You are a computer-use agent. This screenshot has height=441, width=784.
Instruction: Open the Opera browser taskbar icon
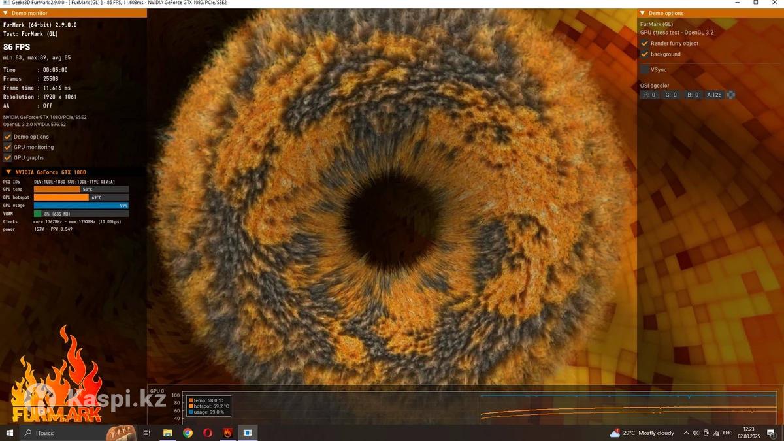click(207, 433)
